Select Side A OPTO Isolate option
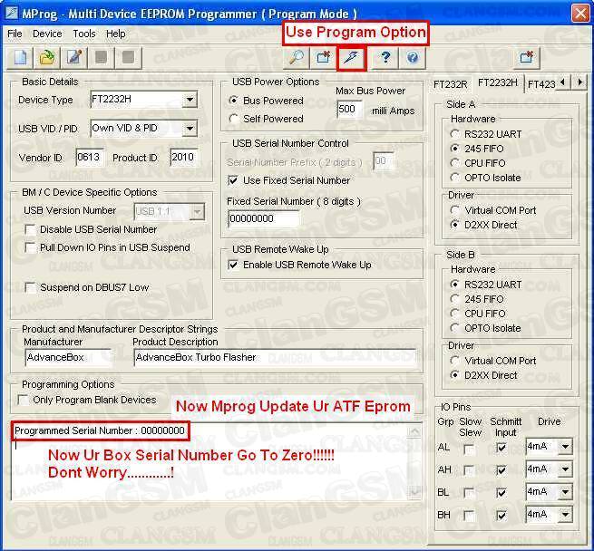 click(x=454, y=178)
